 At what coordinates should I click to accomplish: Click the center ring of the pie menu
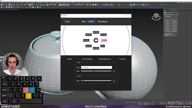pyautogui.click(x=96, y=40)
